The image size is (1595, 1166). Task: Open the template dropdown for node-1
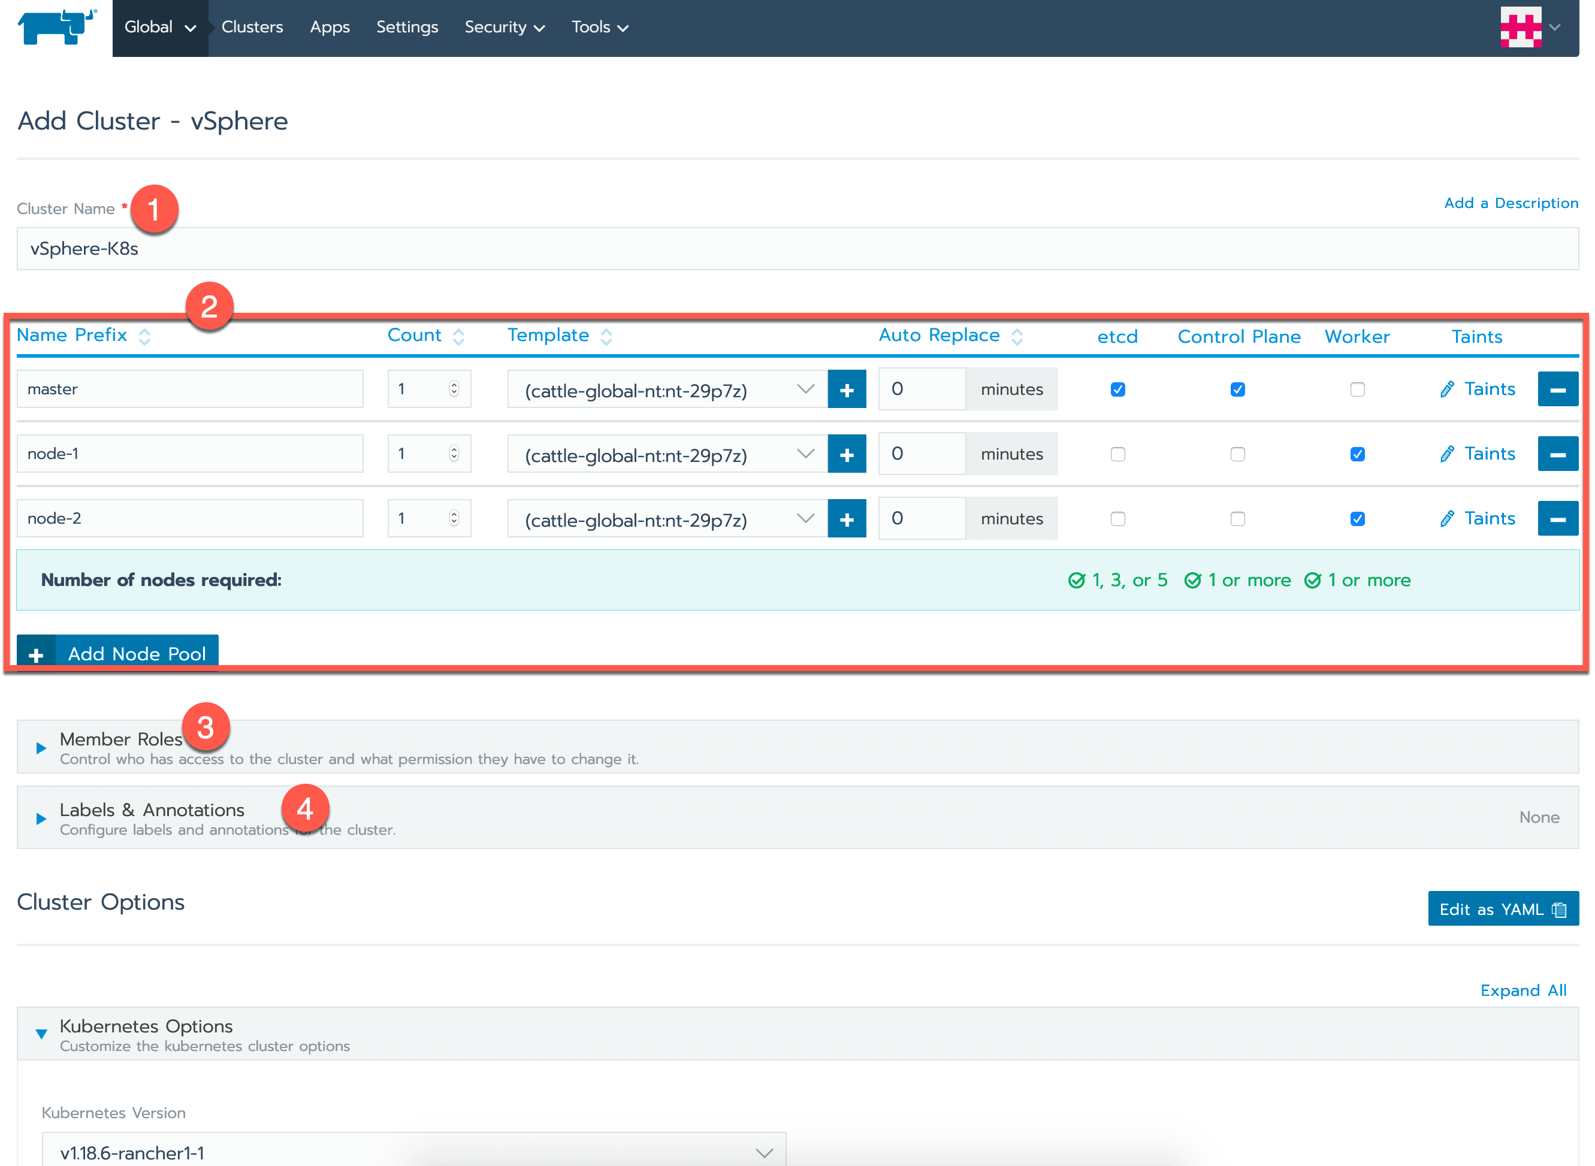(667, 454)
